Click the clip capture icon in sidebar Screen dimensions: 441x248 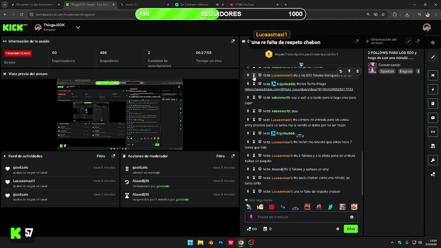click(433, 75)
